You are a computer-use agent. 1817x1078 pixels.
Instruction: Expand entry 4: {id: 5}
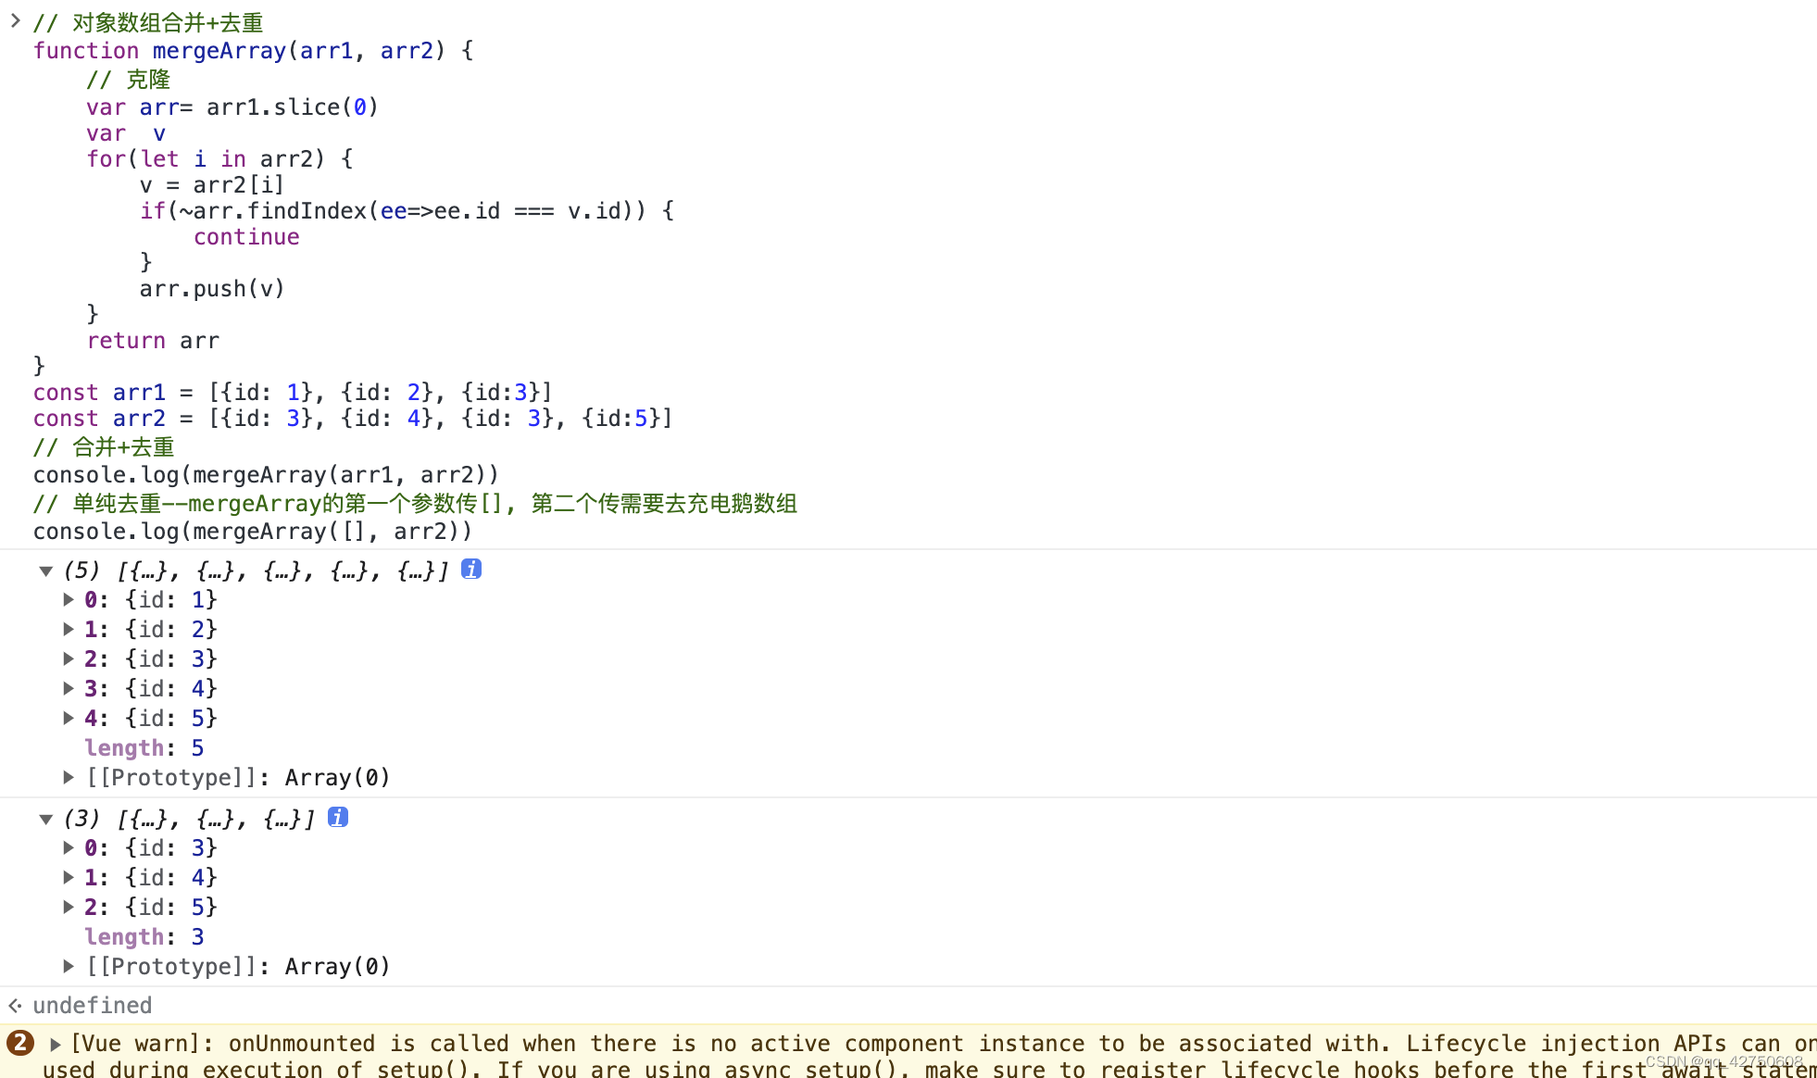tap(69, 719)
